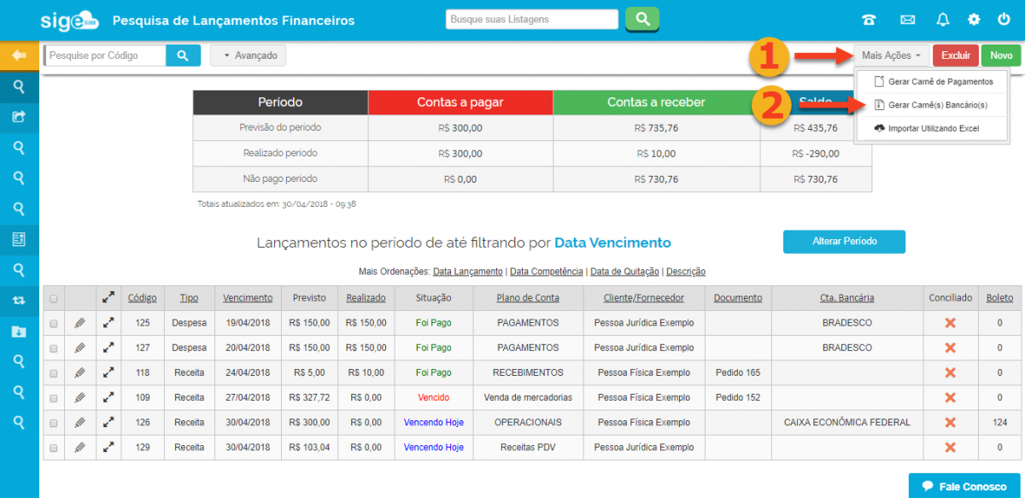Viewport: 1025px width, 498px height.
Task: Click the power logout icon
Action: tap(1004, 20)
